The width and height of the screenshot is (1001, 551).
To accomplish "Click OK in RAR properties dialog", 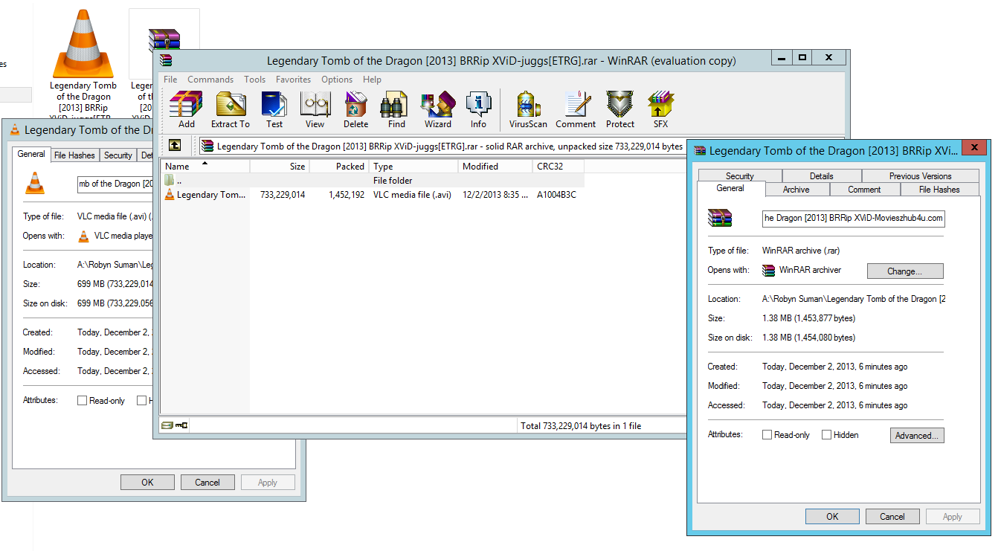I will (x=832, y=516).
